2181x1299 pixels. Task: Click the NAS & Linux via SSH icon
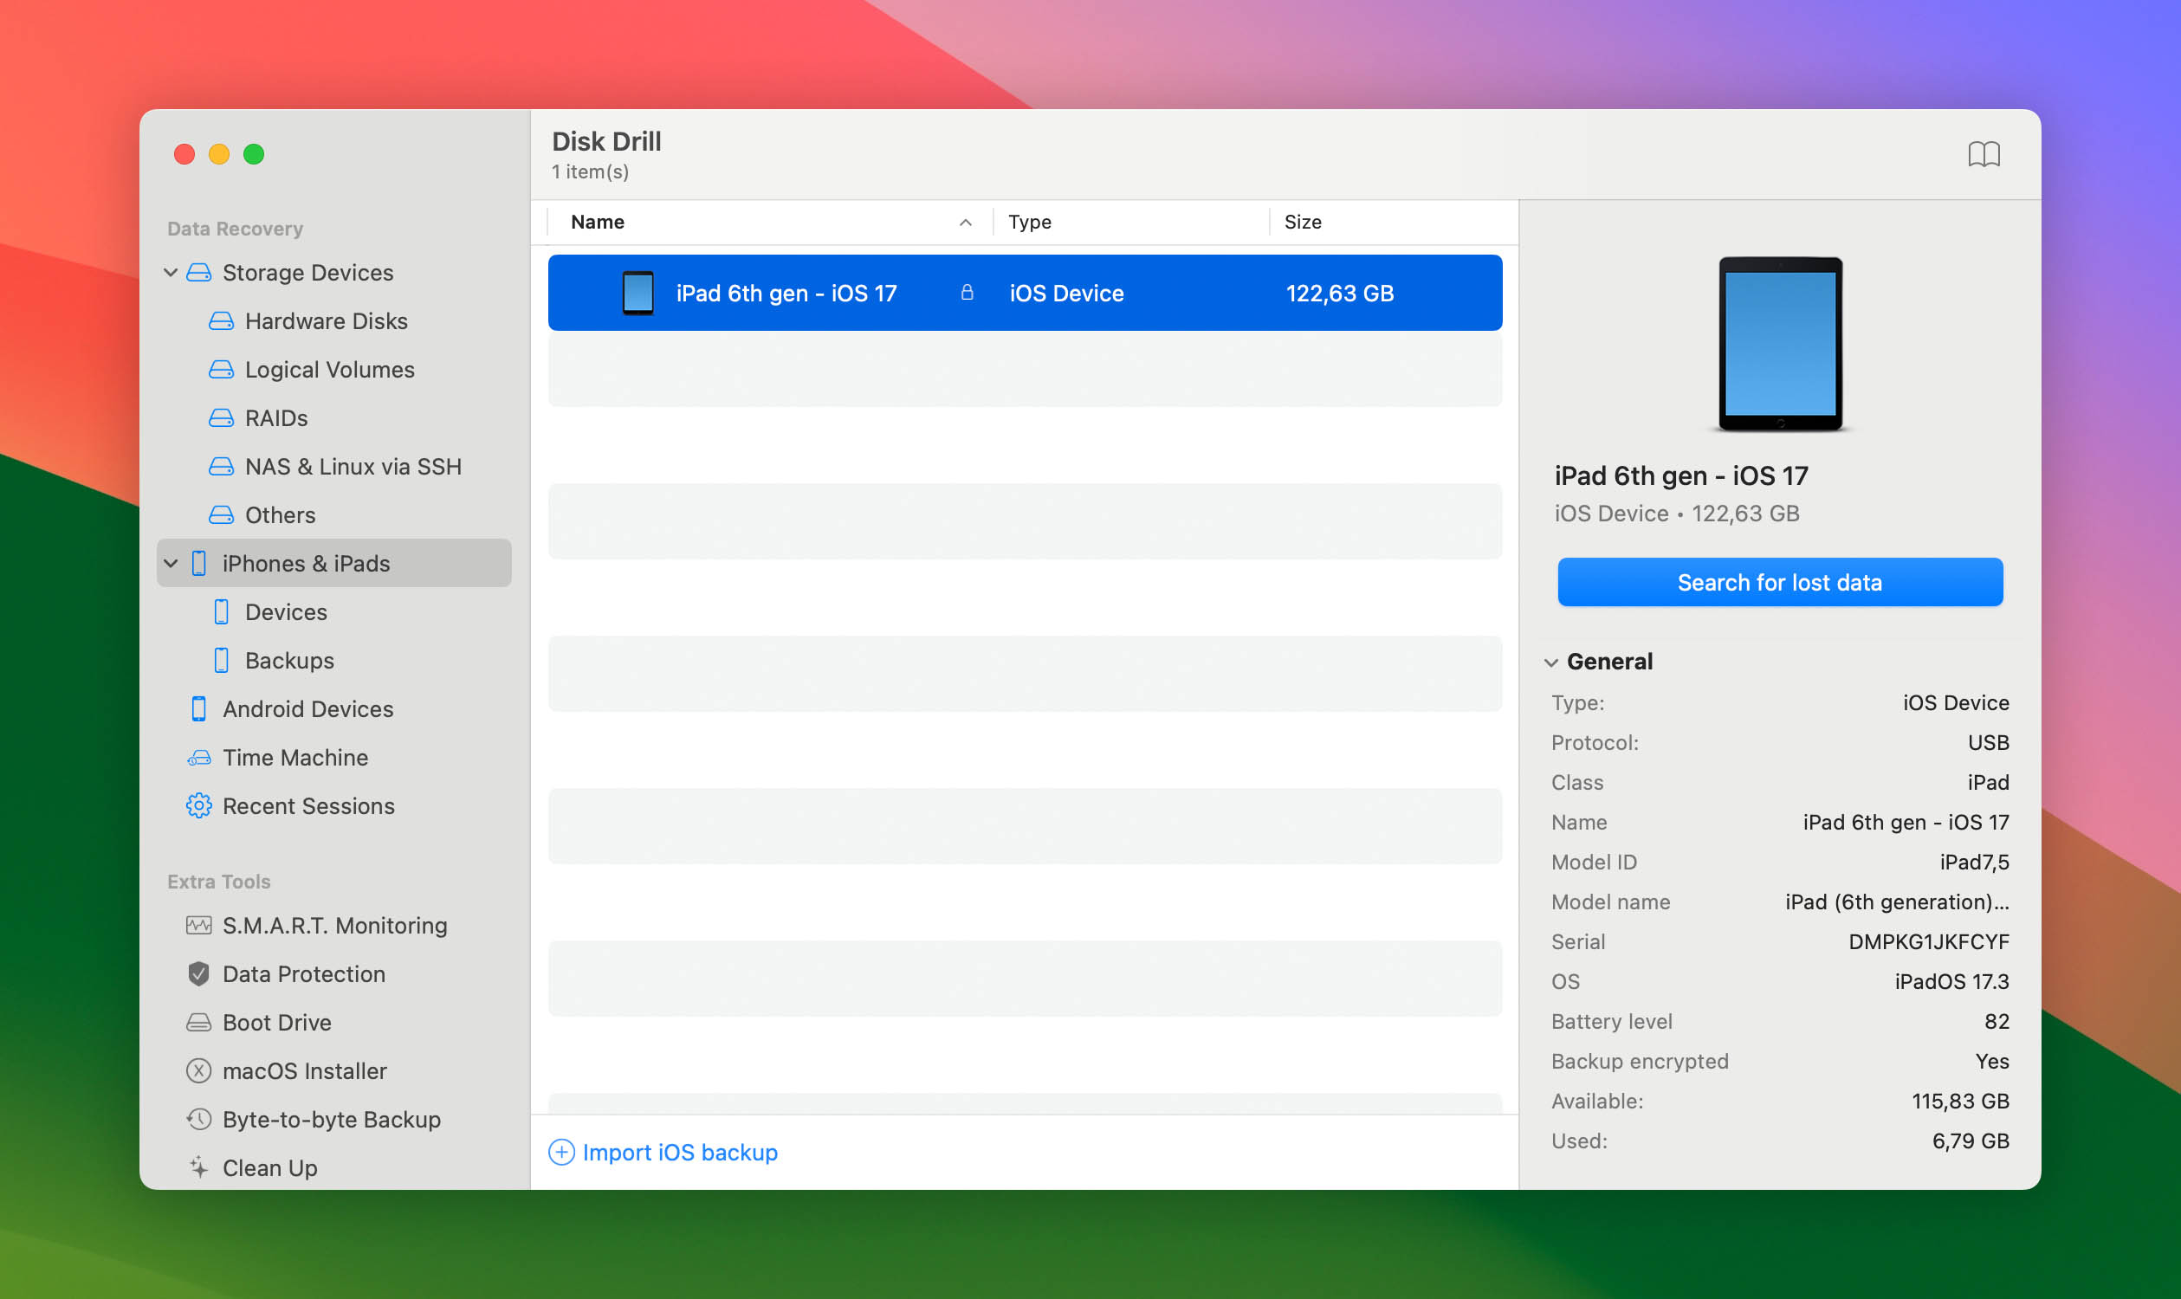pos(221,467)
